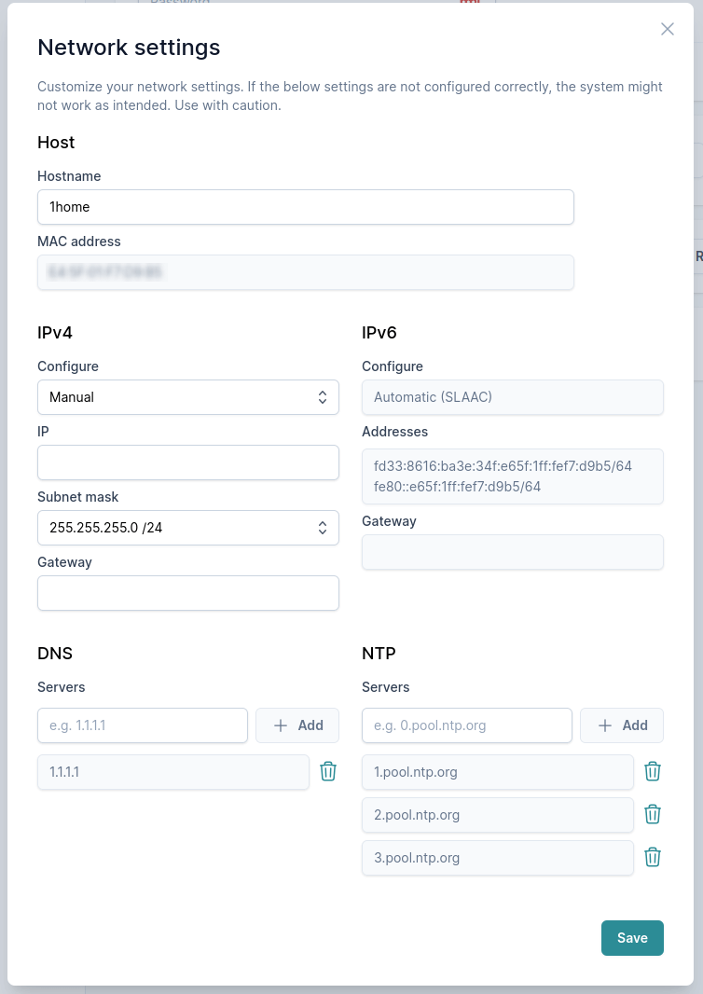Click the Save button
This screenshot has height=994, width=703.
pos(632,938)
